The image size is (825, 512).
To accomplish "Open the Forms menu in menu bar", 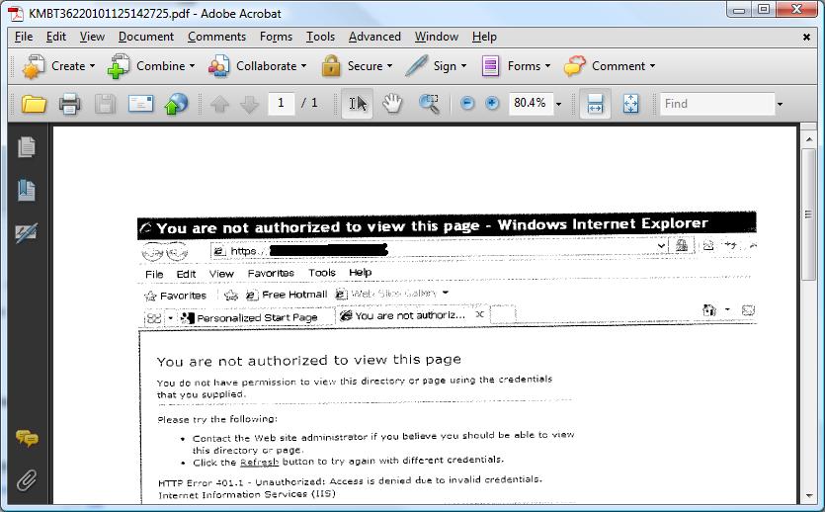I will [276, 37].
